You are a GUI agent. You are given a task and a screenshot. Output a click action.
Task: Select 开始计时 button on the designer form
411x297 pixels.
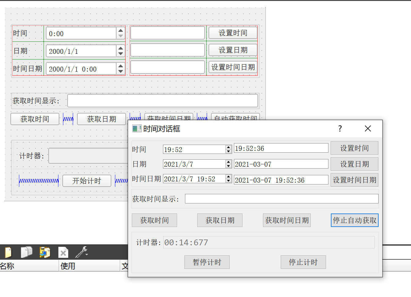pyautogui.click(x=87, y=181)
